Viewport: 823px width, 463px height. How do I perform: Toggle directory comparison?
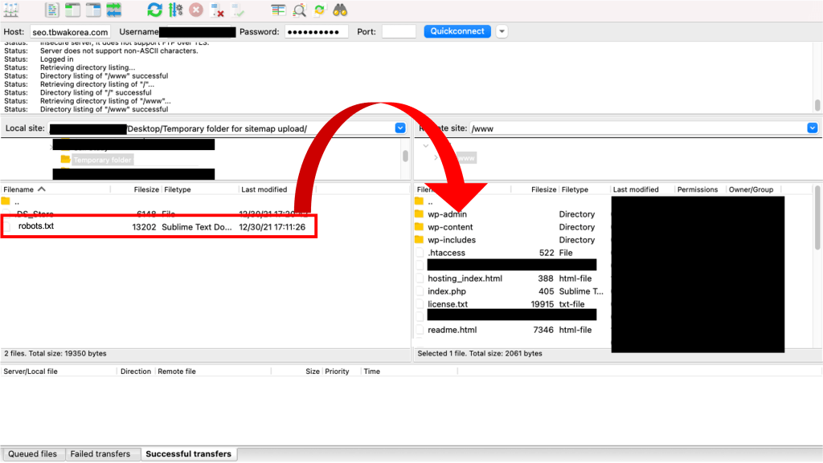point(299,10)
